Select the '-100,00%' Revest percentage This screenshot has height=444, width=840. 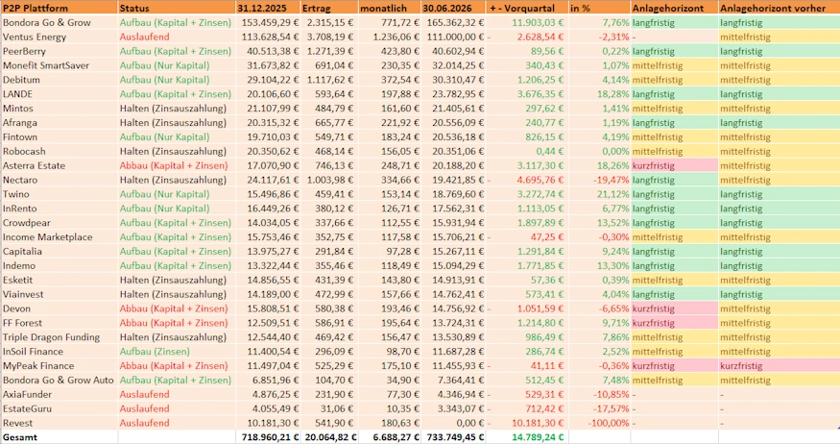[x=599, y=423]
